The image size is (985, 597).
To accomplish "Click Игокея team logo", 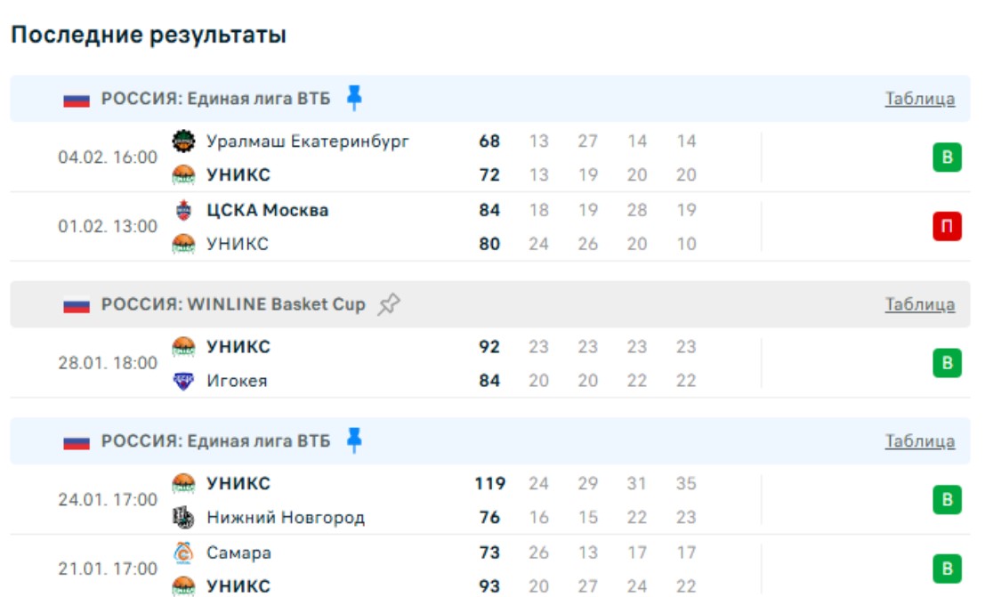I will 183,381.
